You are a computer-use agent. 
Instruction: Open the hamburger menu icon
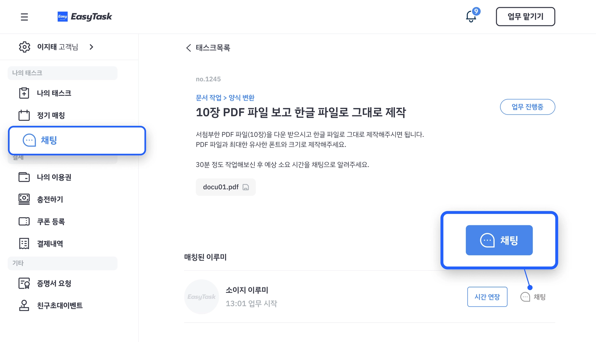tap(24, 17)
